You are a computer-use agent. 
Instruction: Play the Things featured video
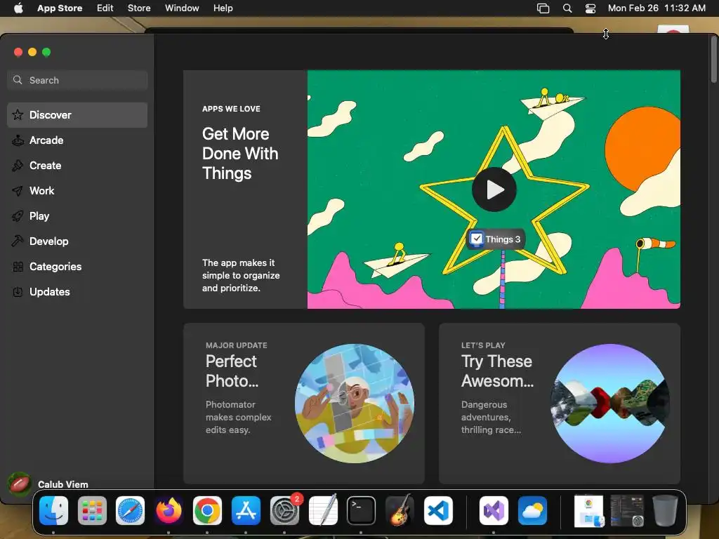pos(494,189)
